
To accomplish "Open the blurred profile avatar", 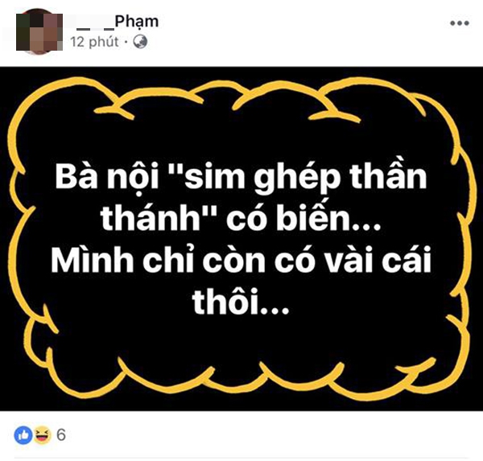I will click(39, 31).
